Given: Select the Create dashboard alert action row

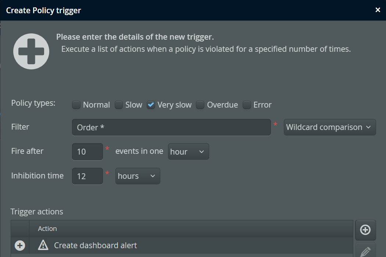Looking at the screenshot, I should tap(184, 246).
